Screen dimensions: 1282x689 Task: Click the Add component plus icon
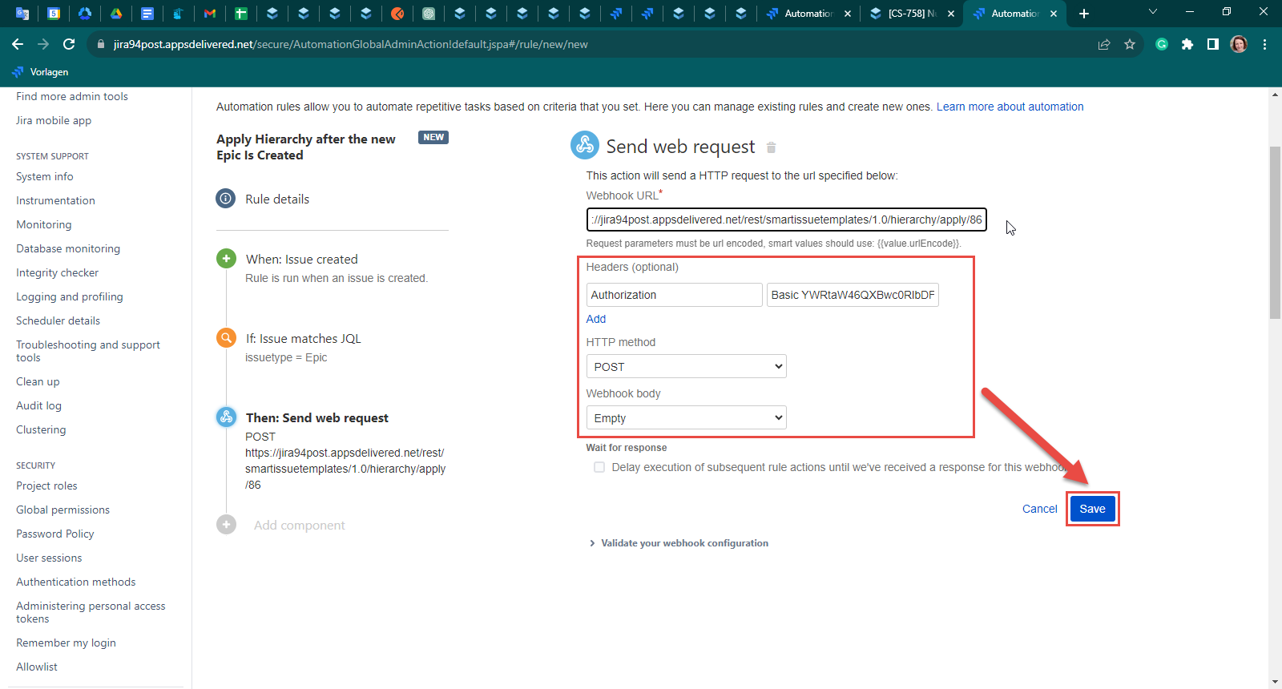click(x=226, y=525)
